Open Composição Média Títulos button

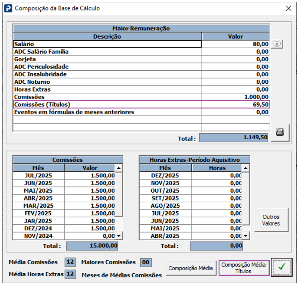pos(244,268)
